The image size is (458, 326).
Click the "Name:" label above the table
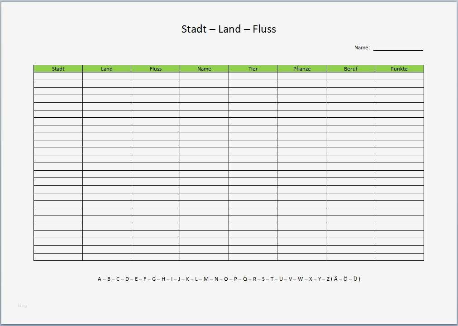[362, 48]
